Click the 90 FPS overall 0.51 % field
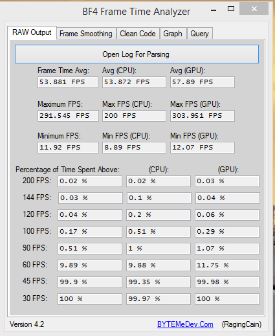The width and height of the screenshot is (275, 336). [90, 249]
